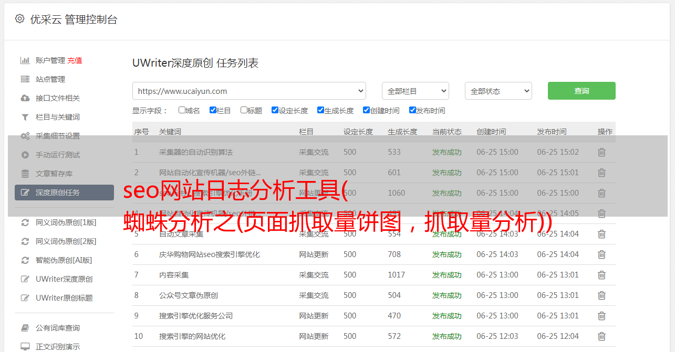The height and width of the screenshot is (352, 675).
Task: Click the database icon for 文章暂存库
Action: (25, 174)
